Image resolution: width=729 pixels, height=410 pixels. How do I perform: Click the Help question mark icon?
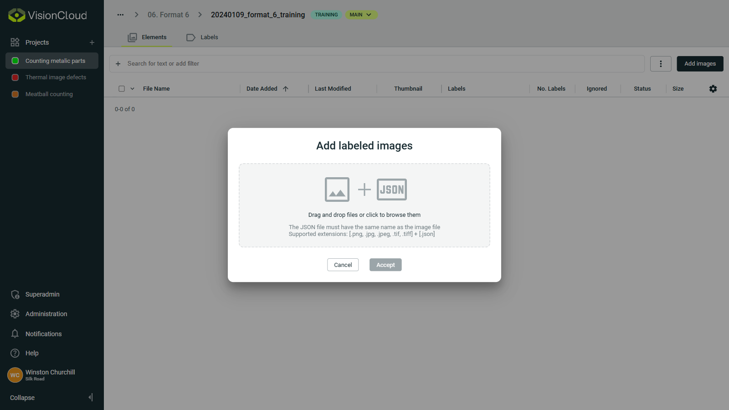15,353
